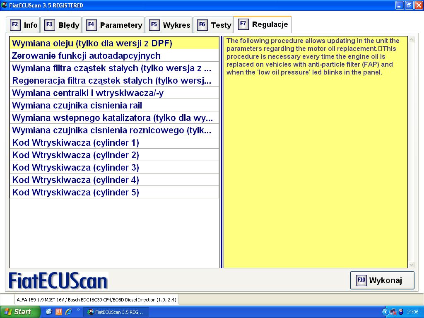The width and height of the screenshot is (424, 318).
Task: Go to the Wykres tab
Action: coord(169,25)
